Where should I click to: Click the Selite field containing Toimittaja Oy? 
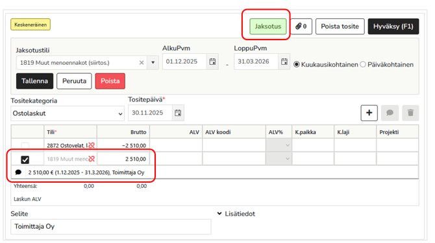click(111, 227)
